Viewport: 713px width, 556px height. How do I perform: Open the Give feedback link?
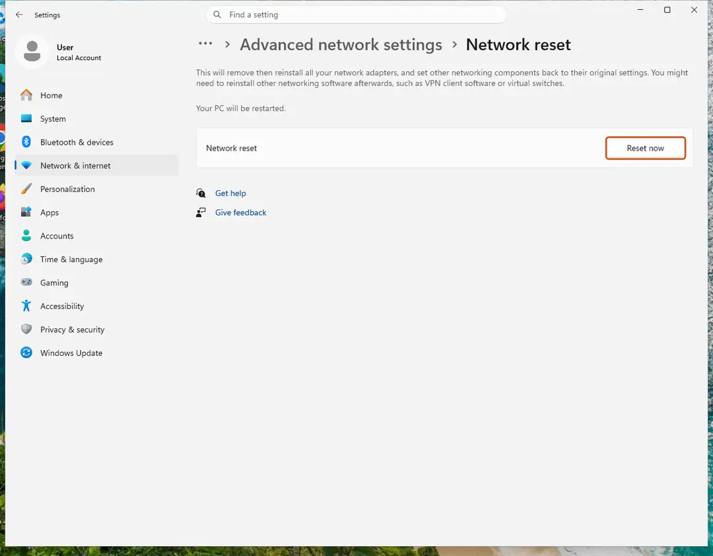coord(240,213)
